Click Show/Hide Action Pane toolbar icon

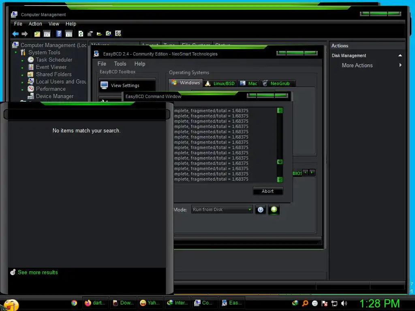[x=69, y=34]
